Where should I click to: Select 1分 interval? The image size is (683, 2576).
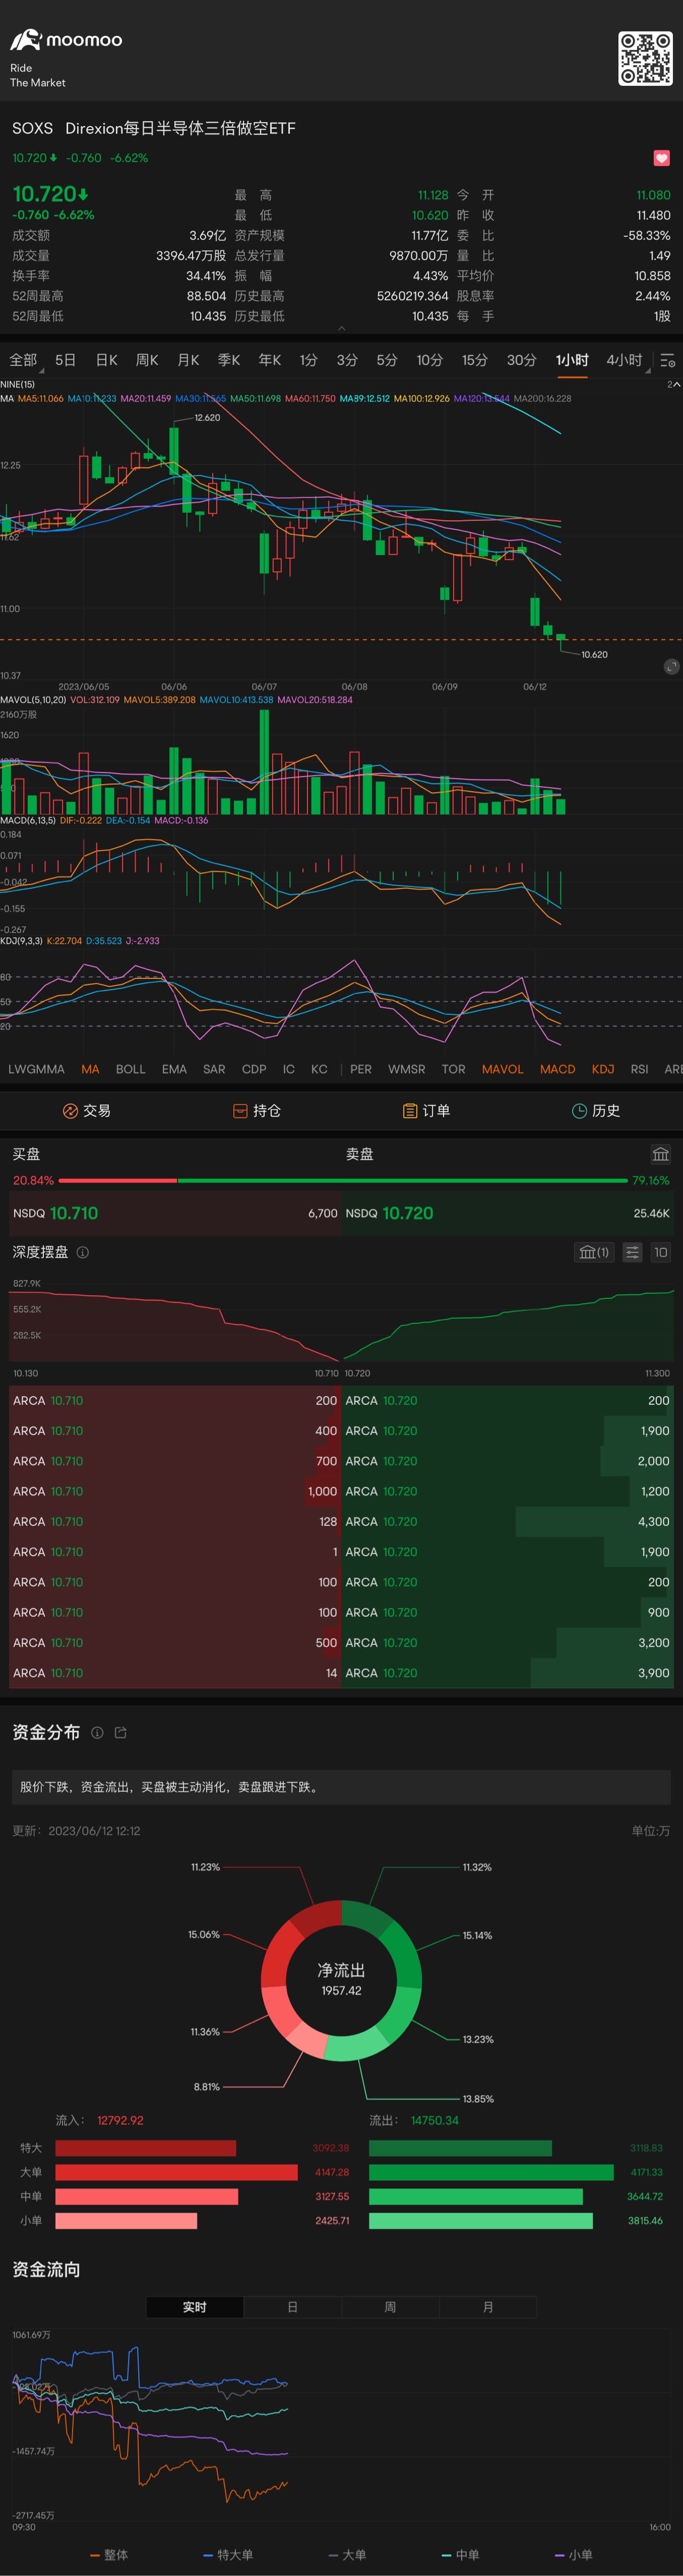tap(308, 360)
